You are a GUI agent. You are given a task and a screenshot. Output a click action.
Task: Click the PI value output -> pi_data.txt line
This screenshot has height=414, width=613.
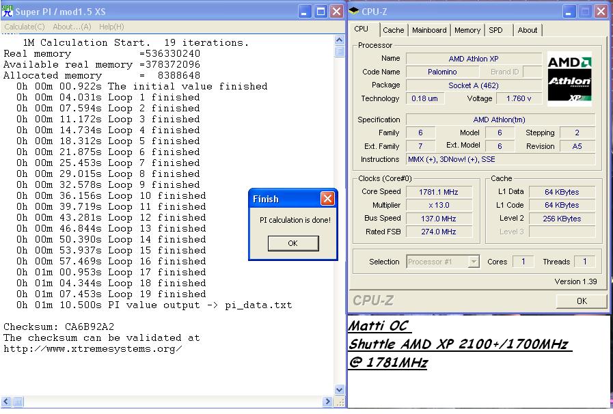click(x=154, y=305)
